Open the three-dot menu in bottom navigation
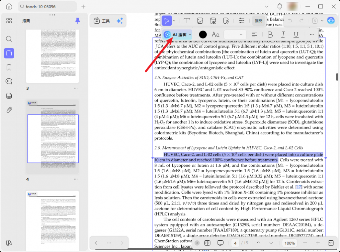340x252 pixels. (109, 243)
